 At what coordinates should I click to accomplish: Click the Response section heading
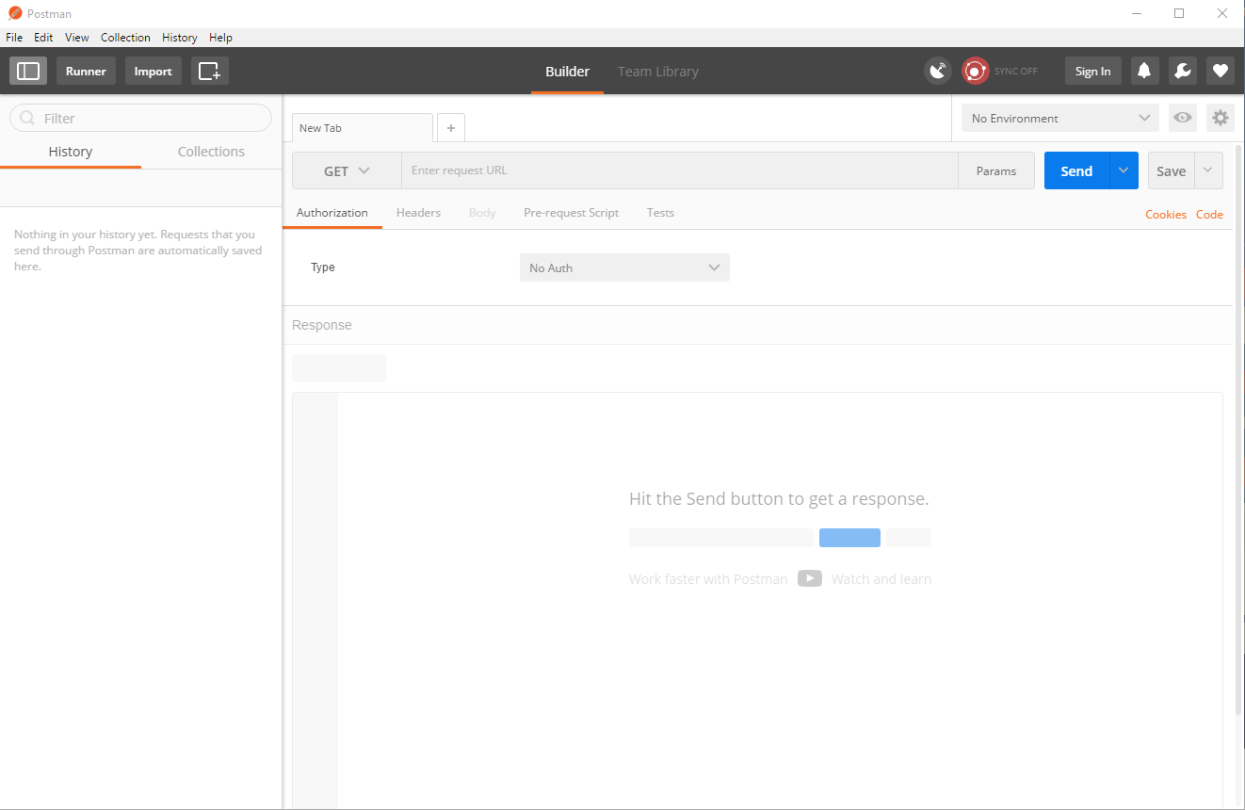click(x=322, y=325)
